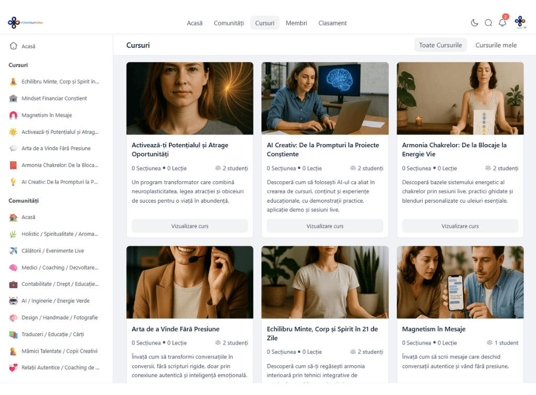Go to Acasă in top navigation
Screen dimensions: 536x395
point(195,23)
